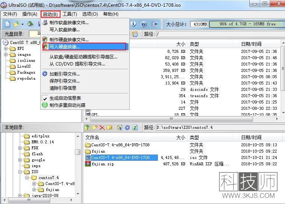Expand the FDK folder in local tree
Screen dimensions: 285x204
coord(20,148)
